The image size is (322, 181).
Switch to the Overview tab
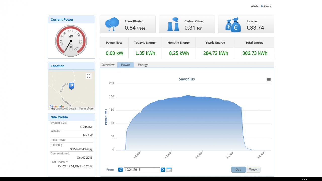[108, 65]
